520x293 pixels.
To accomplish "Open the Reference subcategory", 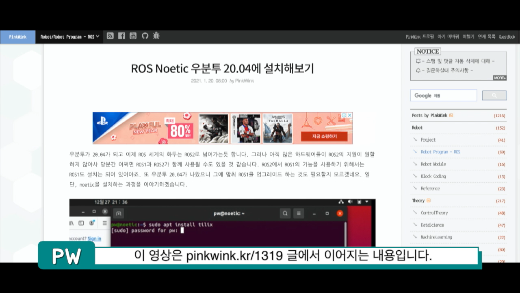I will [430, 189].
